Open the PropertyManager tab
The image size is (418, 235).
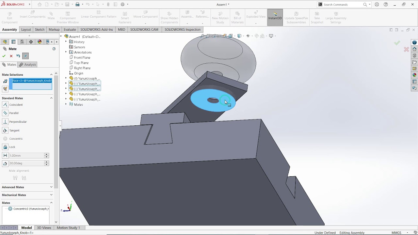13,42
